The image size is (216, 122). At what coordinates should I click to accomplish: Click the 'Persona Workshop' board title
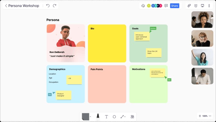[x=24, y=6]
